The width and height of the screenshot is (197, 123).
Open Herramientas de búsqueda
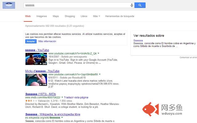(x=120, y=16)
